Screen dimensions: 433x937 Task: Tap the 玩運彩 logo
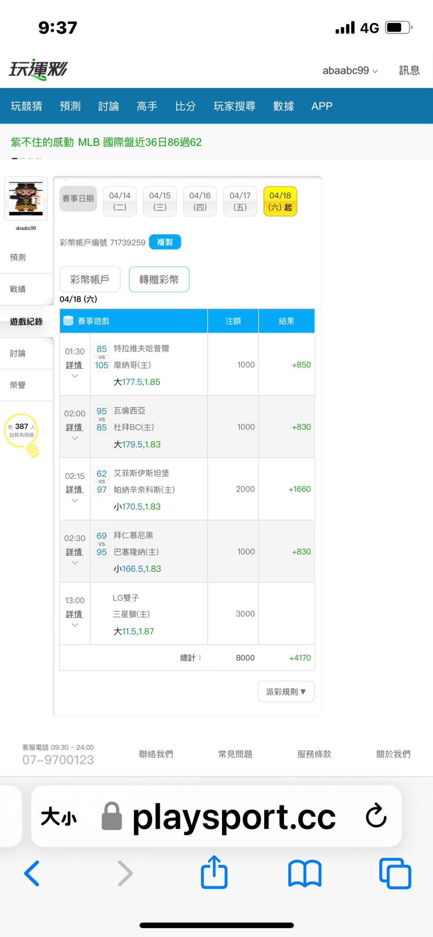38,70
